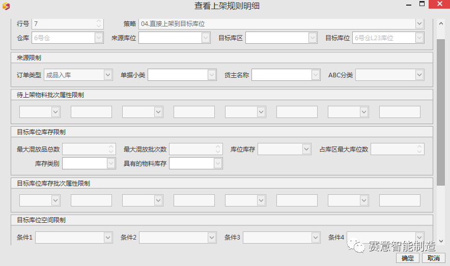Click the 行号 spinner arrows
This screenshot has width=450, height=266.
point(99,24)
